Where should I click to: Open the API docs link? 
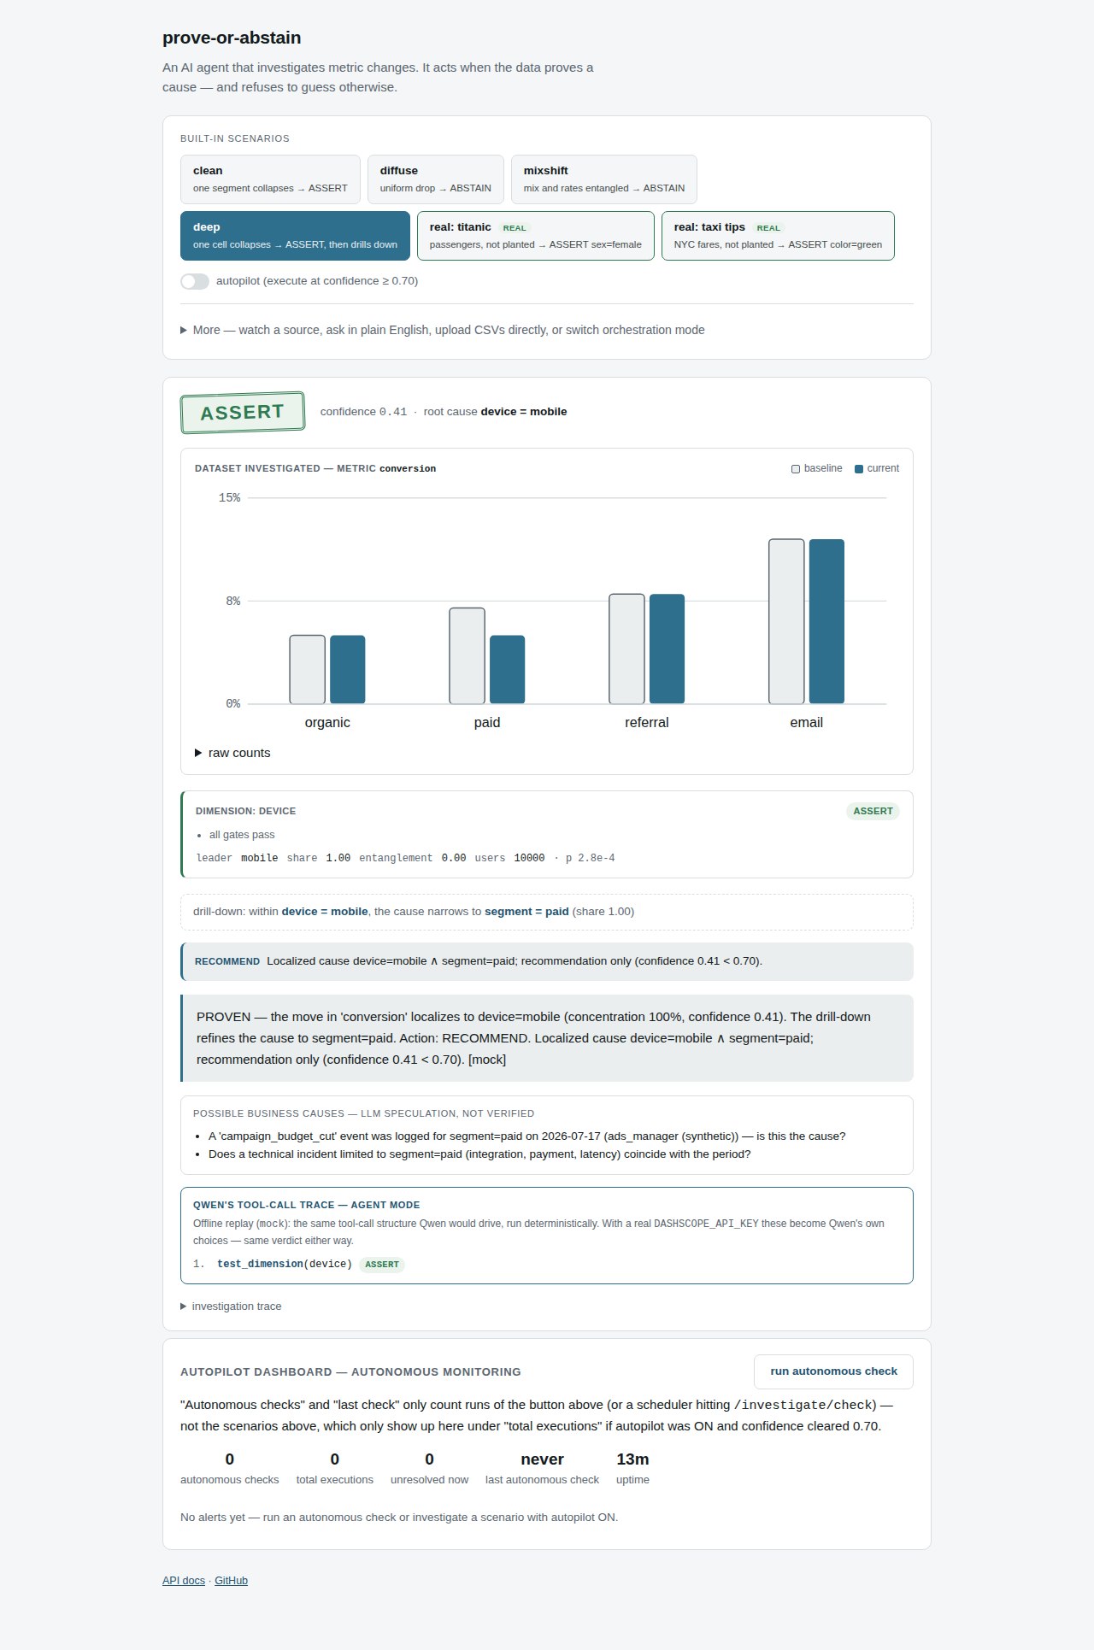pyautogui.click(x=184, y=1581)
